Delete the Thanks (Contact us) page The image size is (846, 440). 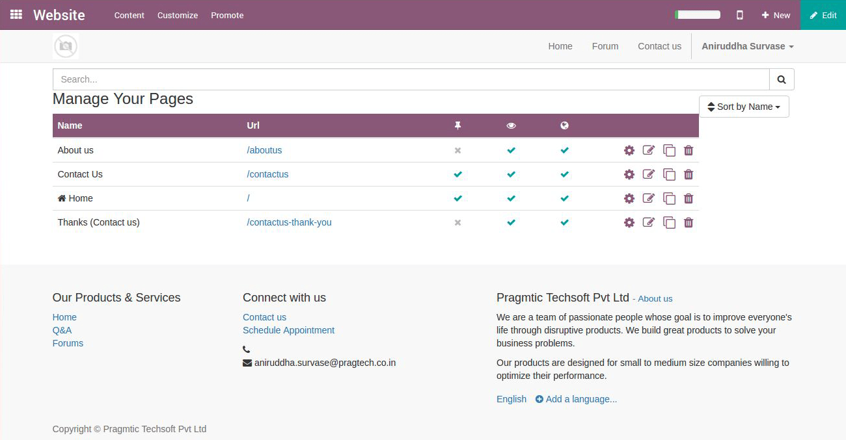689,222
